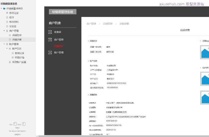Select 账户管理 in dark sidebar menu
Screen dimensions: 209x137
coord(59,53)
